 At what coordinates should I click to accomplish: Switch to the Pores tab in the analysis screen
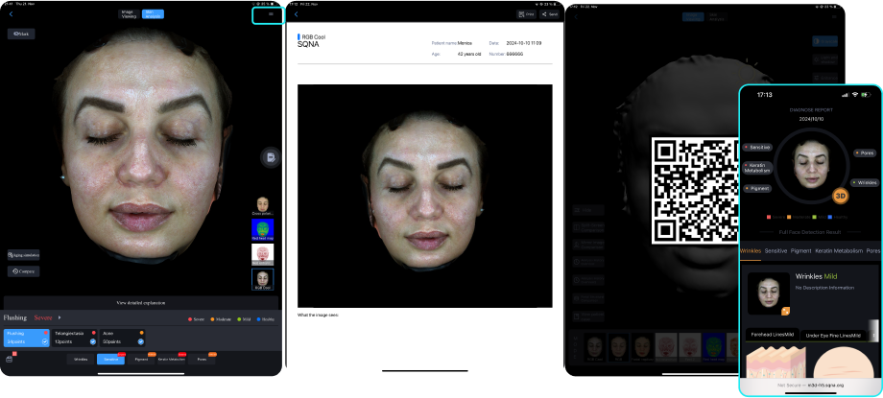tap(202, 359)
